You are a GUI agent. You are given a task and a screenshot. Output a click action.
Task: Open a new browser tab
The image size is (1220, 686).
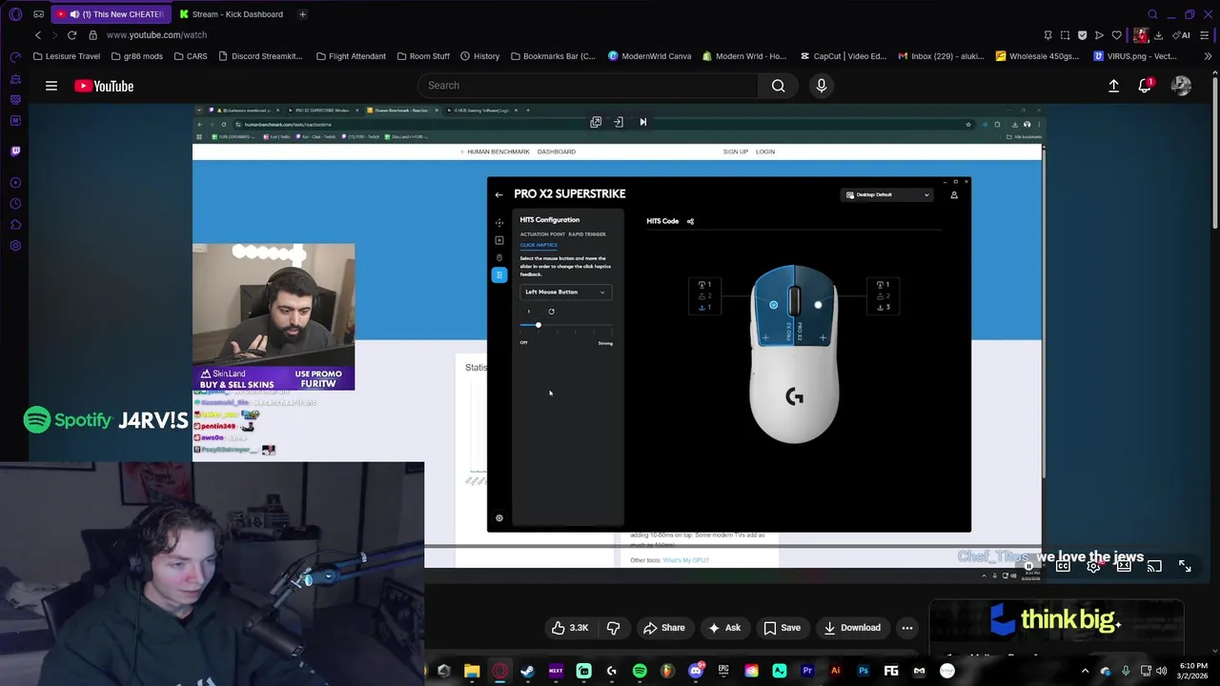coord(302,14)
